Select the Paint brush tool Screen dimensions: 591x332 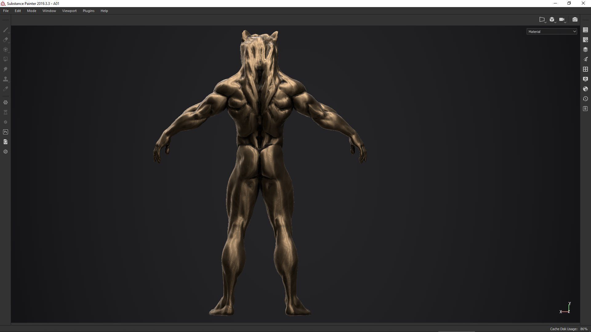(x=6, y=30)
